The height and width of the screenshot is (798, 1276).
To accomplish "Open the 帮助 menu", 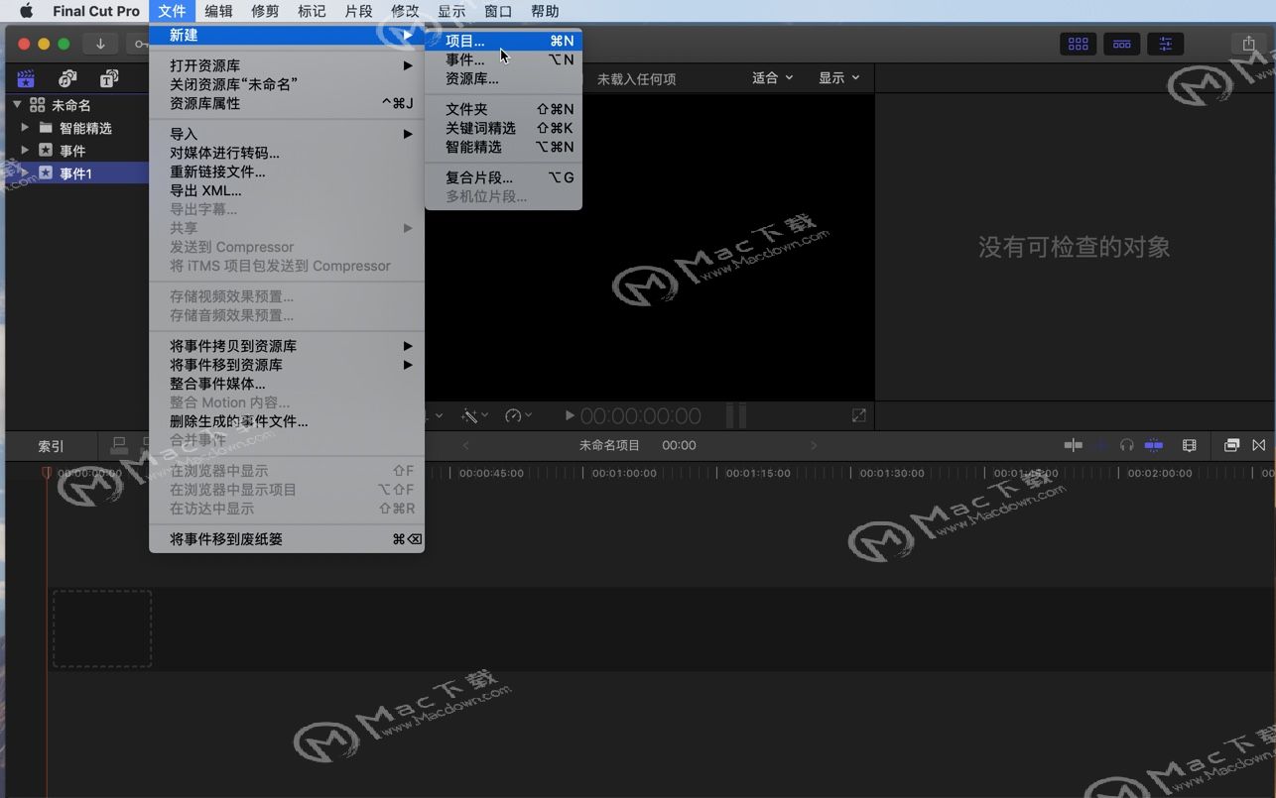I will pyautogui.click(x=545, y=11).
